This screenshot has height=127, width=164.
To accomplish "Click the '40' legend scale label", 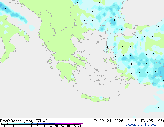I will coord(68,126).
